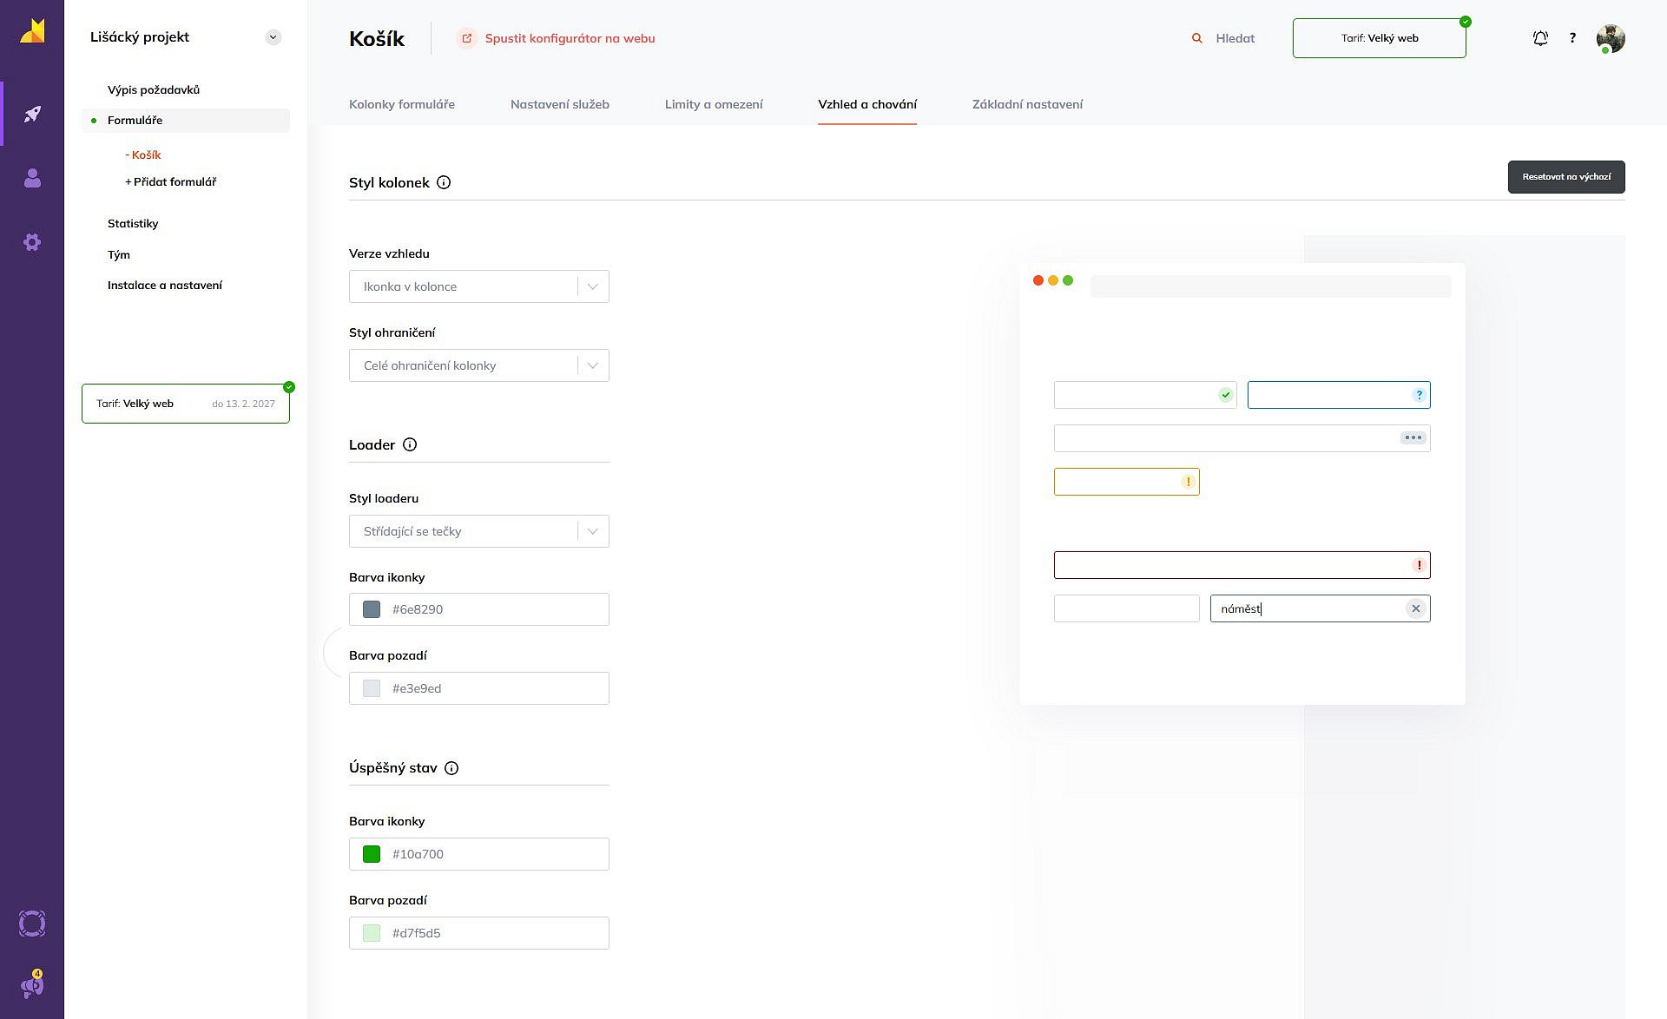This screenshot has height=1019, width=1667.
Task: Open the user profile sidebar icon
Action: pos(32,178)
